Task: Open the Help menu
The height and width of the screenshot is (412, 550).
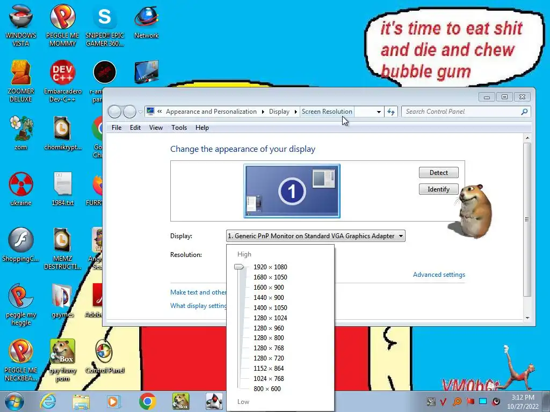Action: [x=202, y=128]
